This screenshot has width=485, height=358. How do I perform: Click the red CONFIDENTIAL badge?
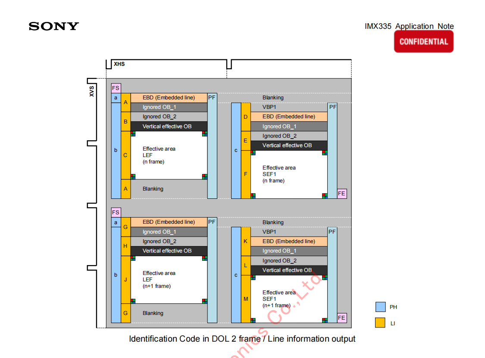423,42
